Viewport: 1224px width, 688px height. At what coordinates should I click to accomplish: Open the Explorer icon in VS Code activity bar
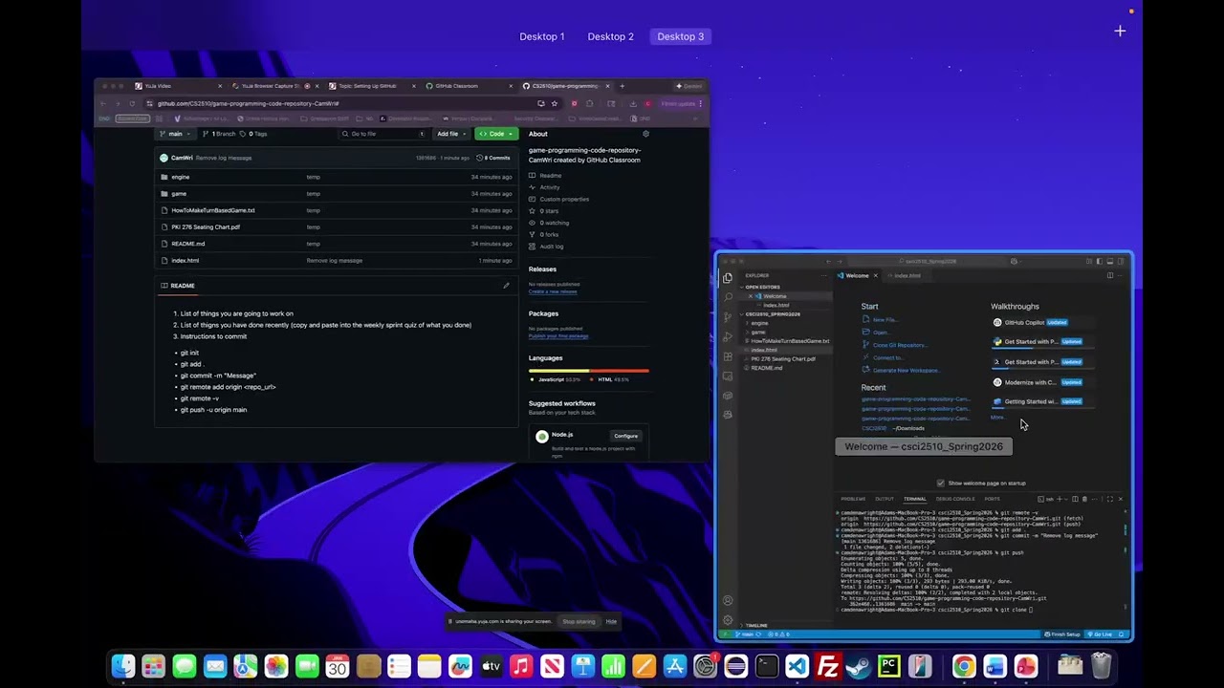tap(728, 278)
